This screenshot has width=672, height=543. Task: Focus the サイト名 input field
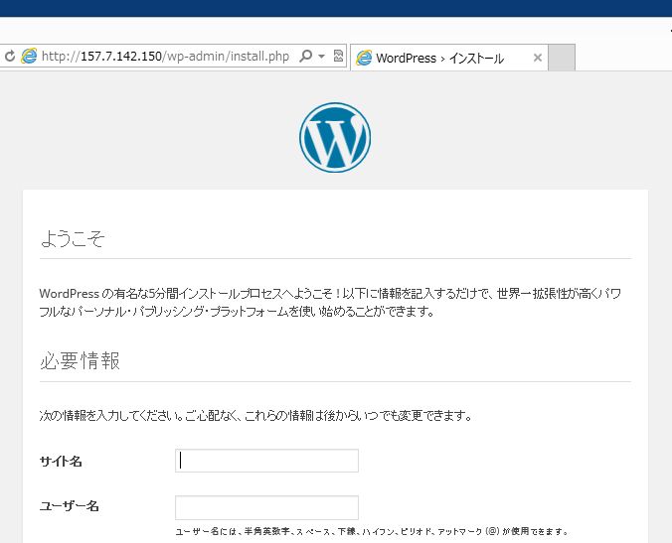[266, 461]
